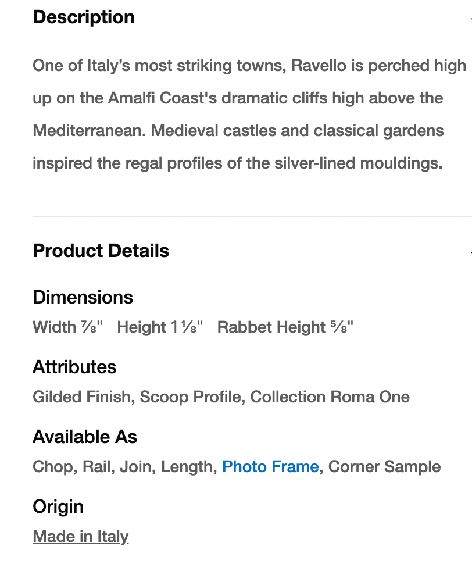Follow the Made in Italy link

click(x=80, y=536)
